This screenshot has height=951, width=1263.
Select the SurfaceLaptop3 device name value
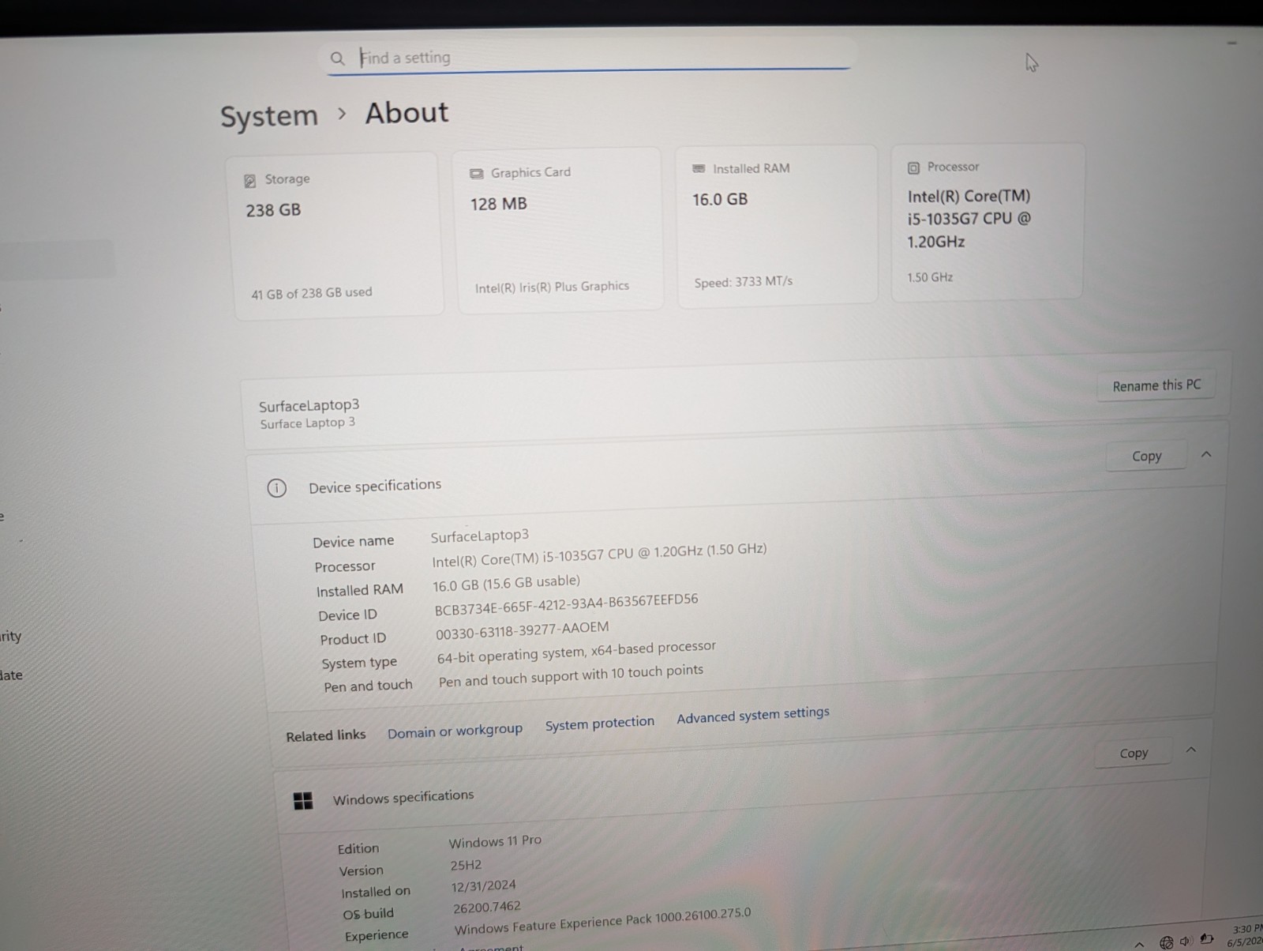coord(479,536)
